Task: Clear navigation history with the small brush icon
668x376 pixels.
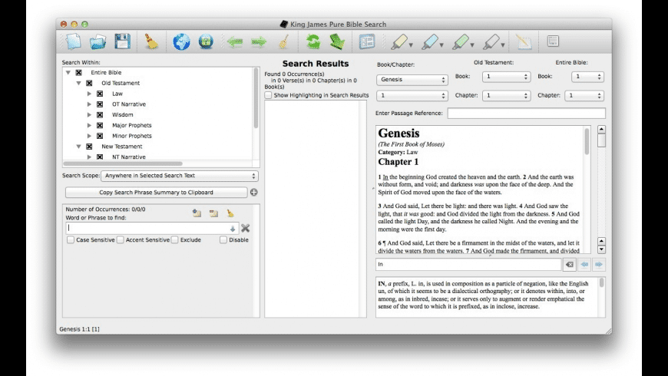Action: [x=284, y=41]
